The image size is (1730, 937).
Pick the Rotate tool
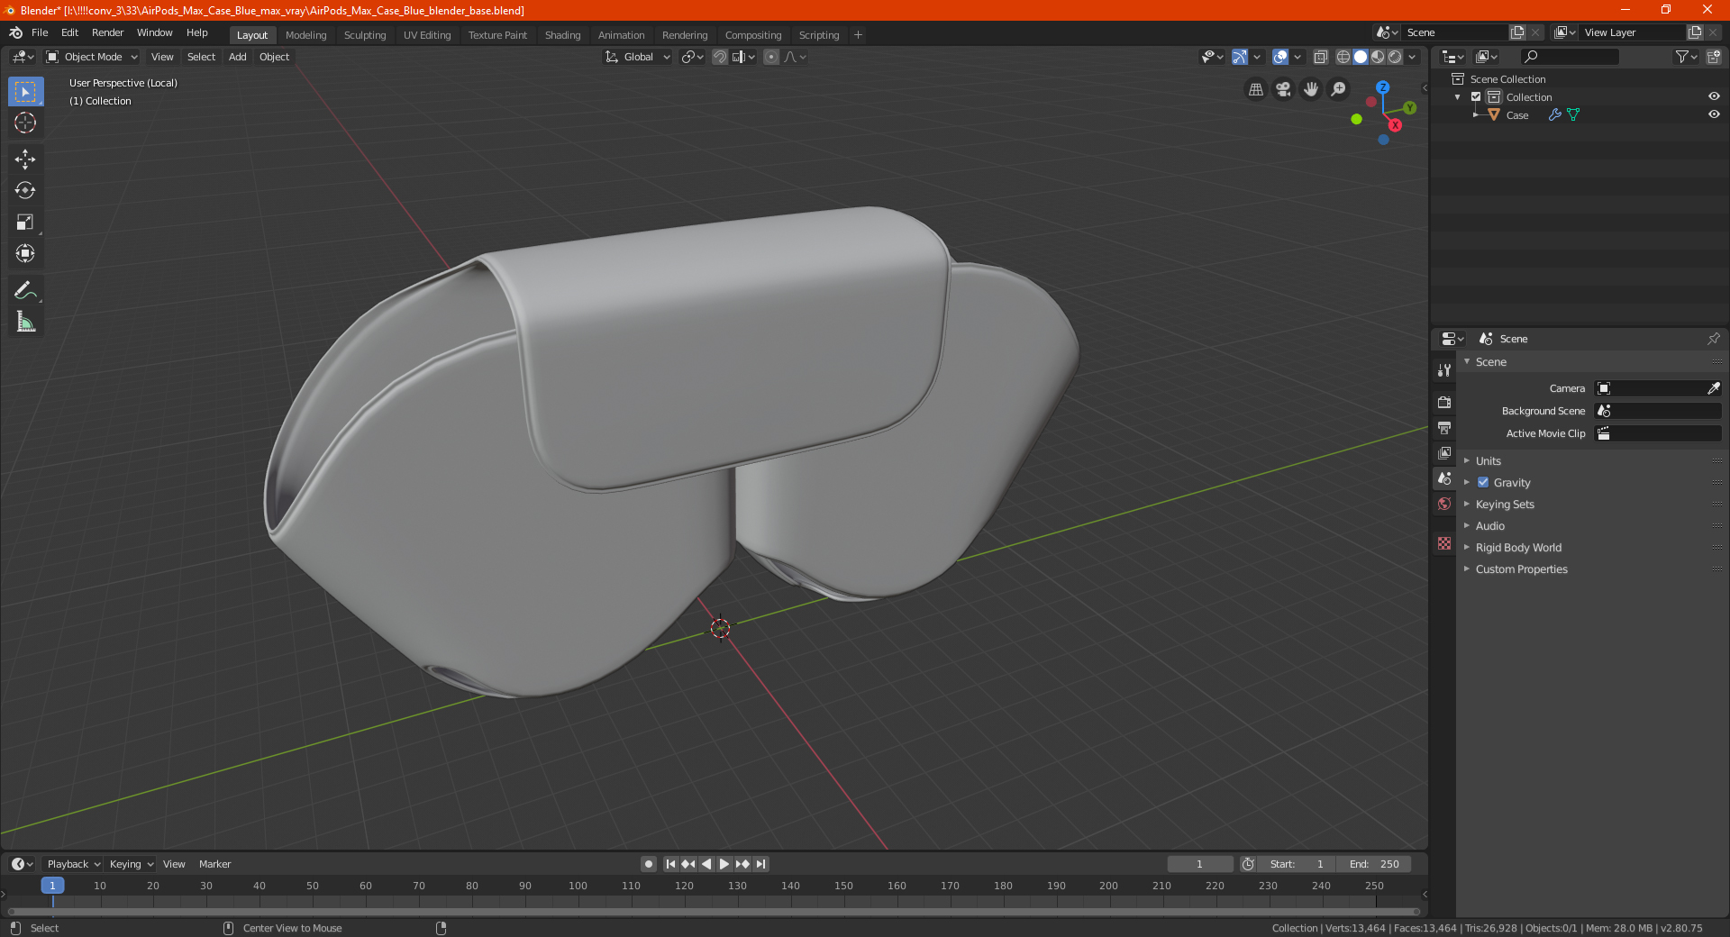(x=25, y=190)
